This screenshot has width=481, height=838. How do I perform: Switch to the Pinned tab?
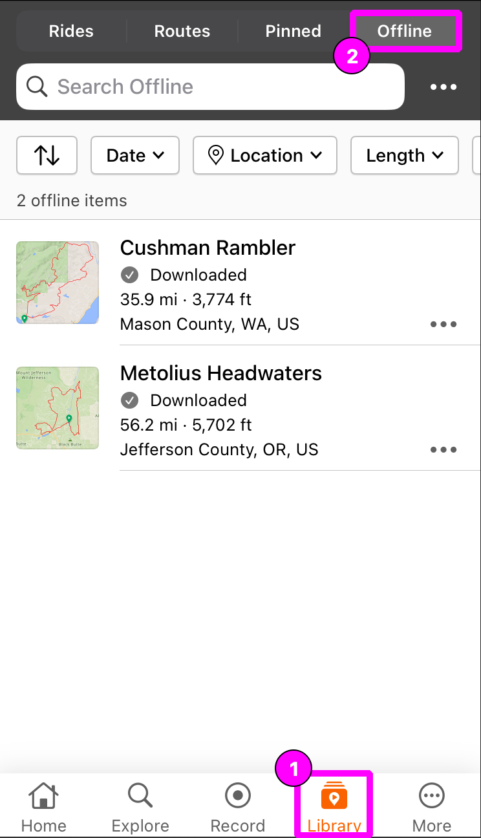click(294, 31)
